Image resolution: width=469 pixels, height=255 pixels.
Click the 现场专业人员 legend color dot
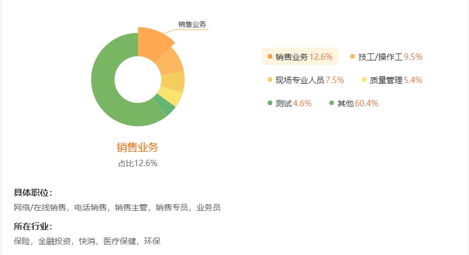pos(270,80)
